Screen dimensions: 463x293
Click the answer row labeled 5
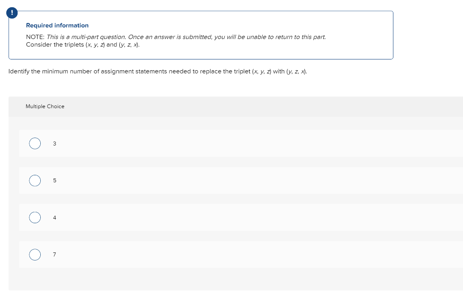point(181,180)
